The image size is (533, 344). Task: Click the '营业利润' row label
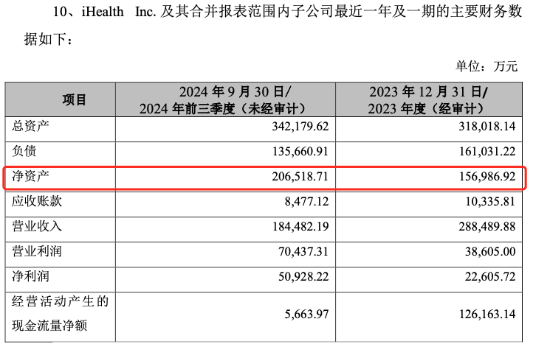point(35,252)
